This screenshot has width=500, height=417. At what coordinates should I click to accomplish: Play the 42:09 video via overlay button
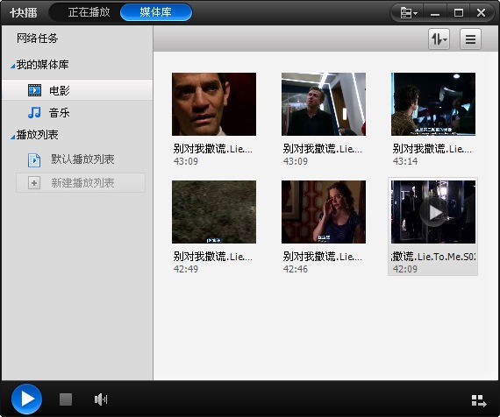[x=433, y=212]
